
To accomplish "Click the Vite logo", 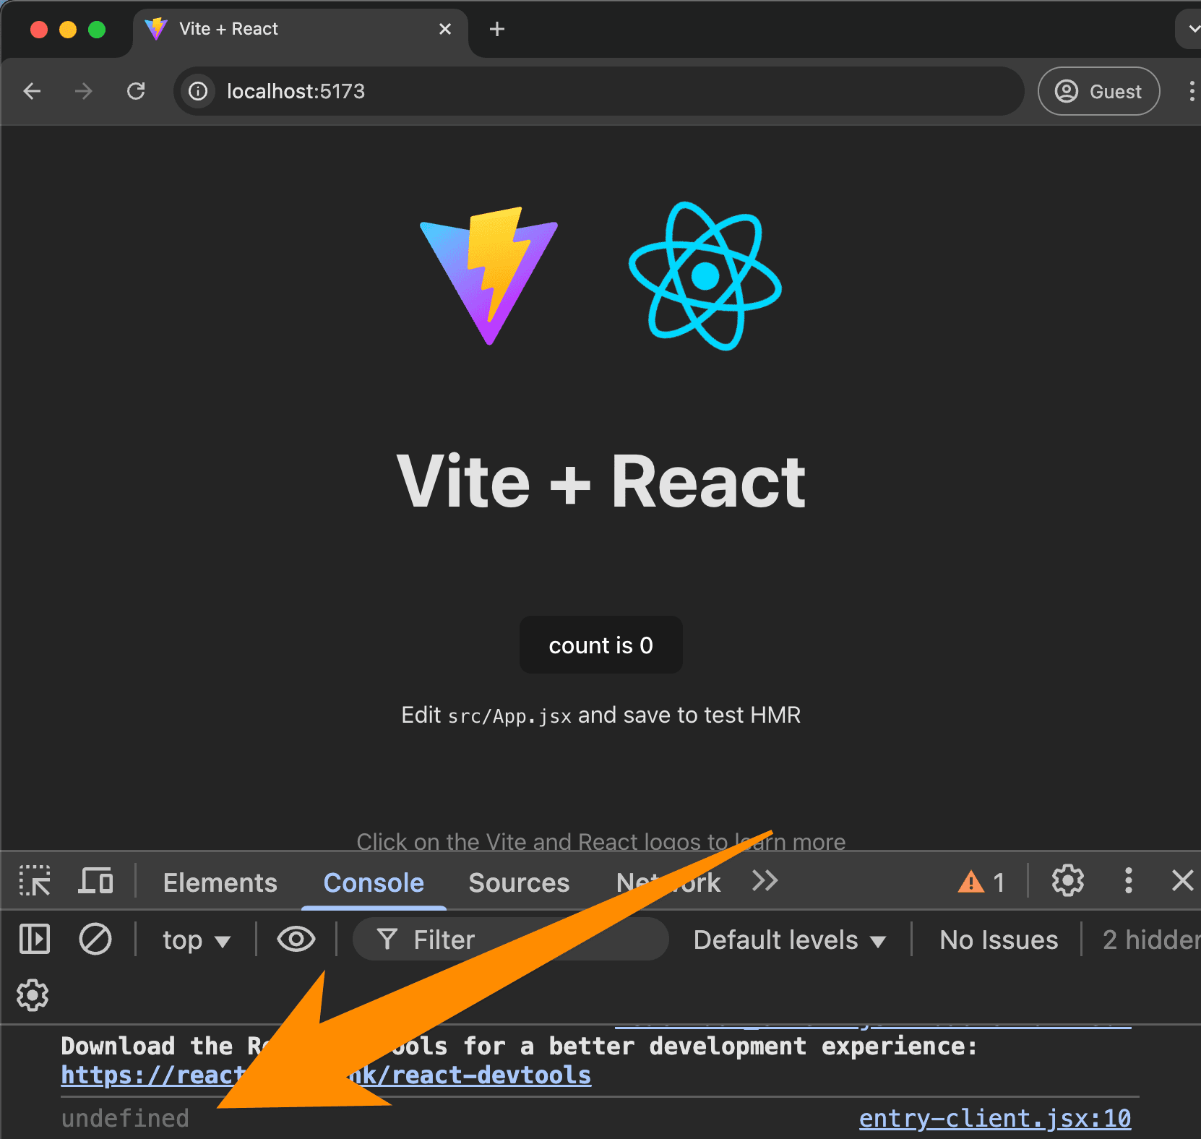I will coord(488,275).
